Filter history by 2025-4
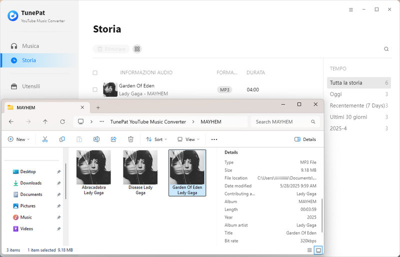Viewport: 400px width, 257px height. [x=359, y=128]
